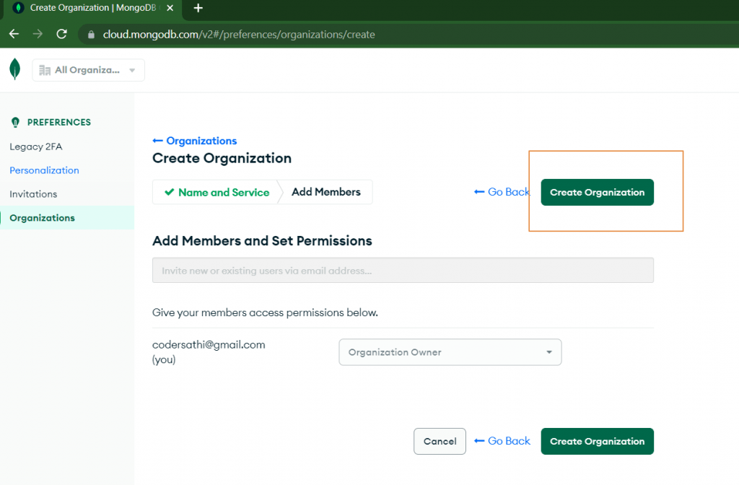
Task: Click the top Create Organization button
Action: (597, 192)
